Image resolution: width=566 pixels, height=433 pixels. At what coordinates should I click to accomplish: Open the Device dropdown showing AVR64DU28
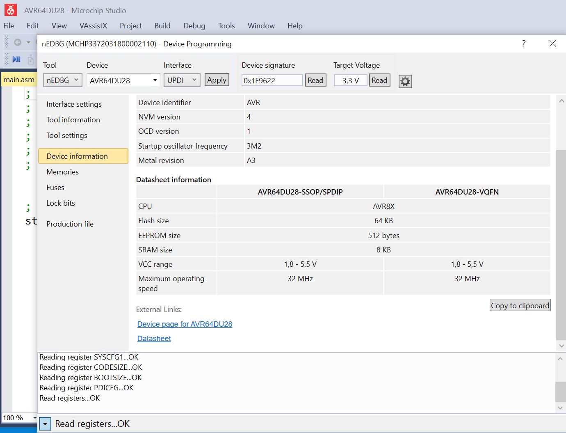123,80
